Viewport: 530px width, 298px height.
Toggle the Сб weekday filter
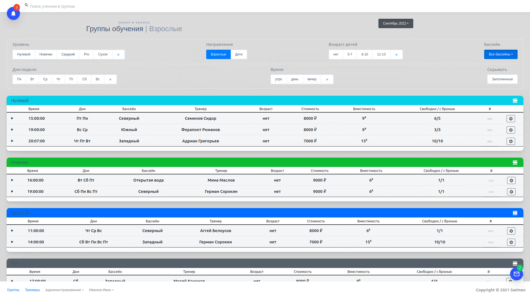click(84, 79)
